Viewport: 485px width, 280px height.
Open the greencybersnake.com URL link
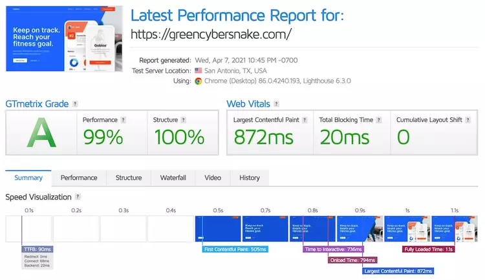click(211, 34)
